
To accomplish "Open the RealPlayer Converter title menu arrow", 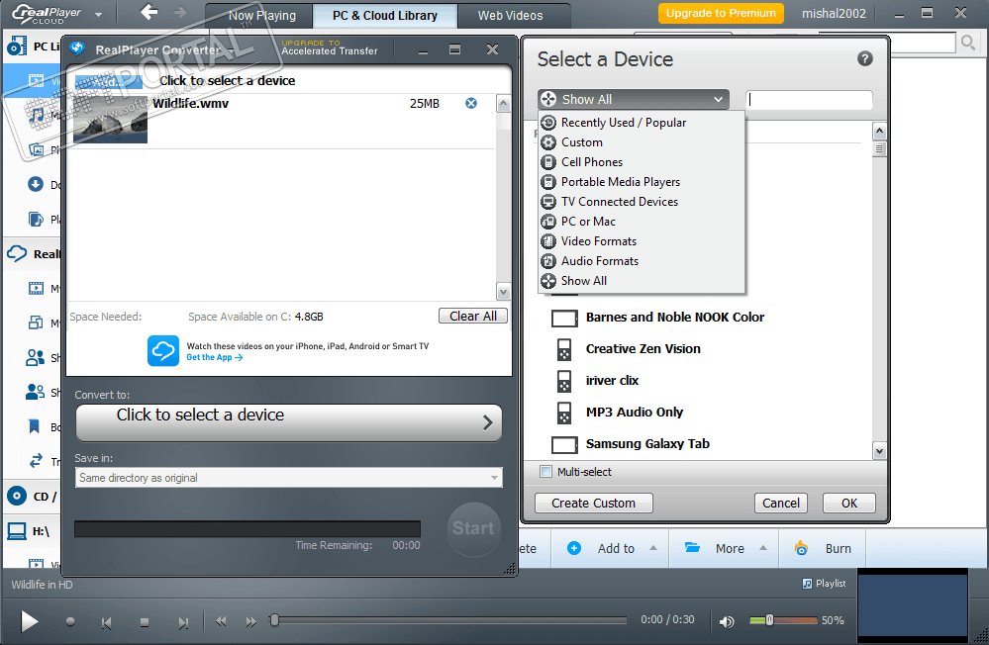I will 231,50.
